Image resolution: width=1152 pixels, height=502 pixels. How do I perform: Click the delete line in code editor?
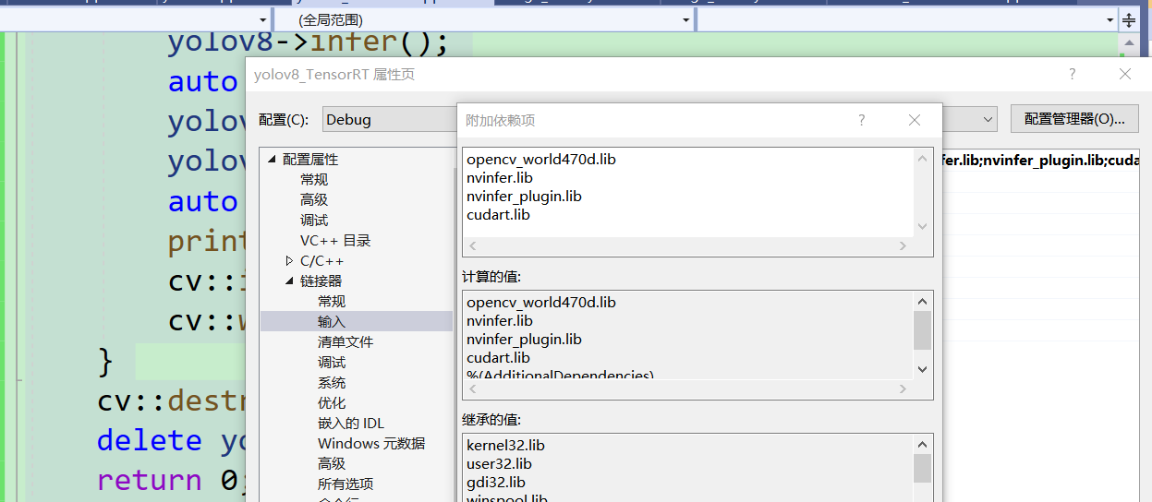[171, 440]
